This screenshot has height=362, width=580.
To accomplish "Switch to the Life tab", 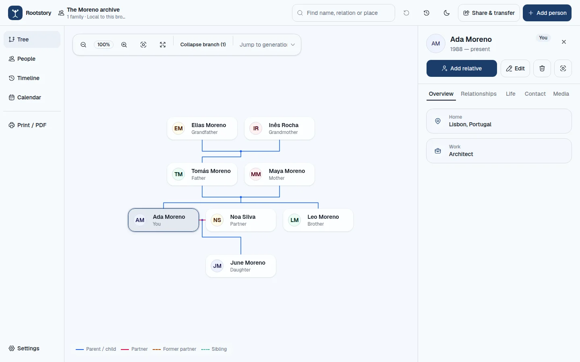I will [511, 94].
